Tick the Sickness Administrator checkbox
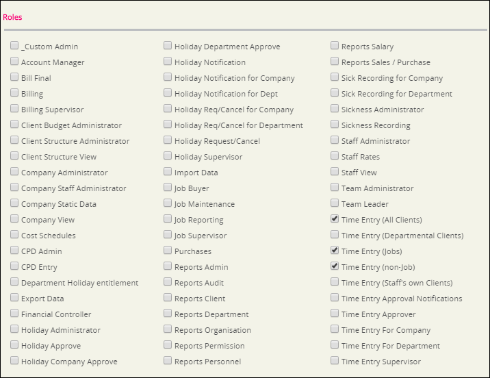The image size is (490, 378). coord(335,110)
